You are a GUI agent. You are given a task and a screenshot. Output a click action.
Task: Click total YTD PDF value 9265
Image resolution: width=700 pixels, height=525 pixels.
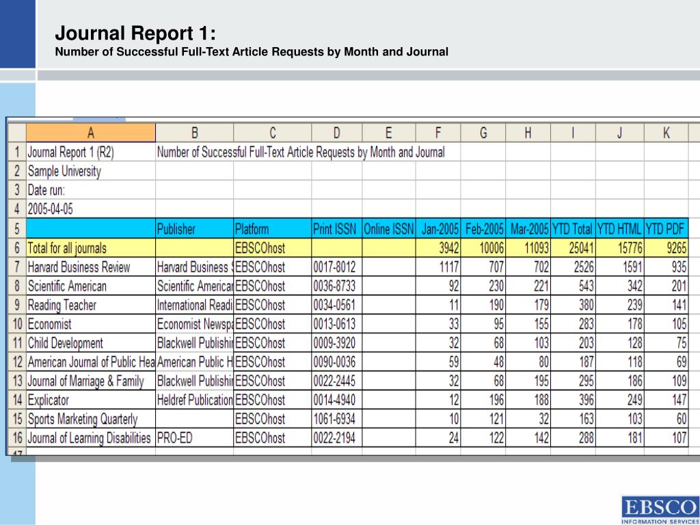pos(666,247)
